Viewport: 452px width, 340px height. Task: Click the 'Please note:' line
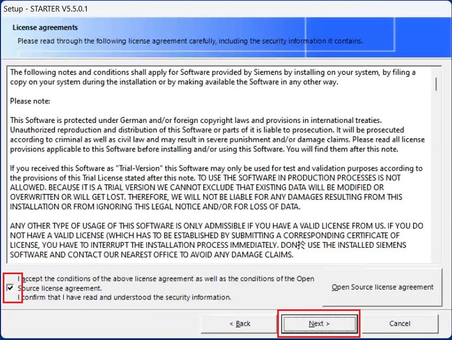tap(30, 101)
